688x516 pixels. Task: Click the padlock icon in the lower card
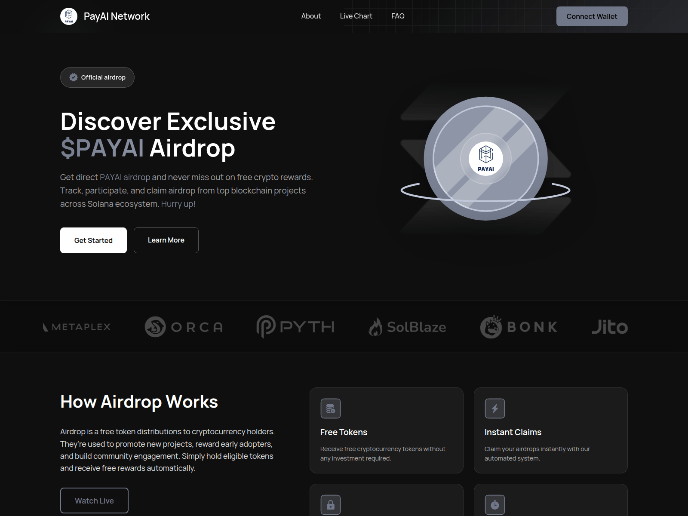(x=330, y=504)
